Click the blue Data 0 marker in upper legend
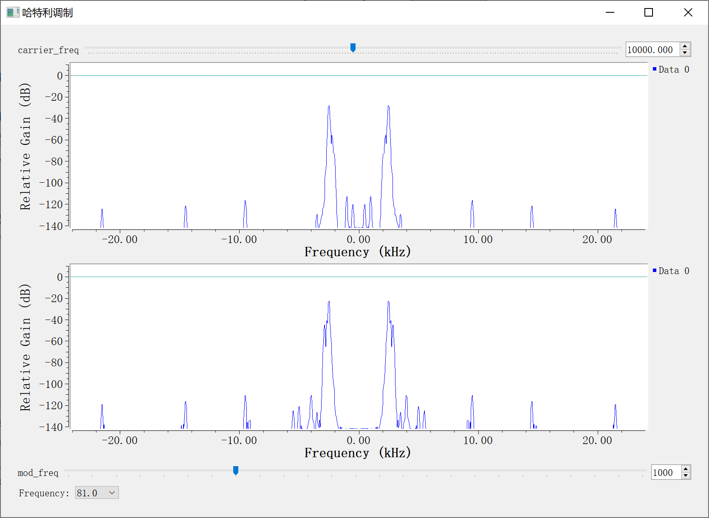 [x=655, y=69]
